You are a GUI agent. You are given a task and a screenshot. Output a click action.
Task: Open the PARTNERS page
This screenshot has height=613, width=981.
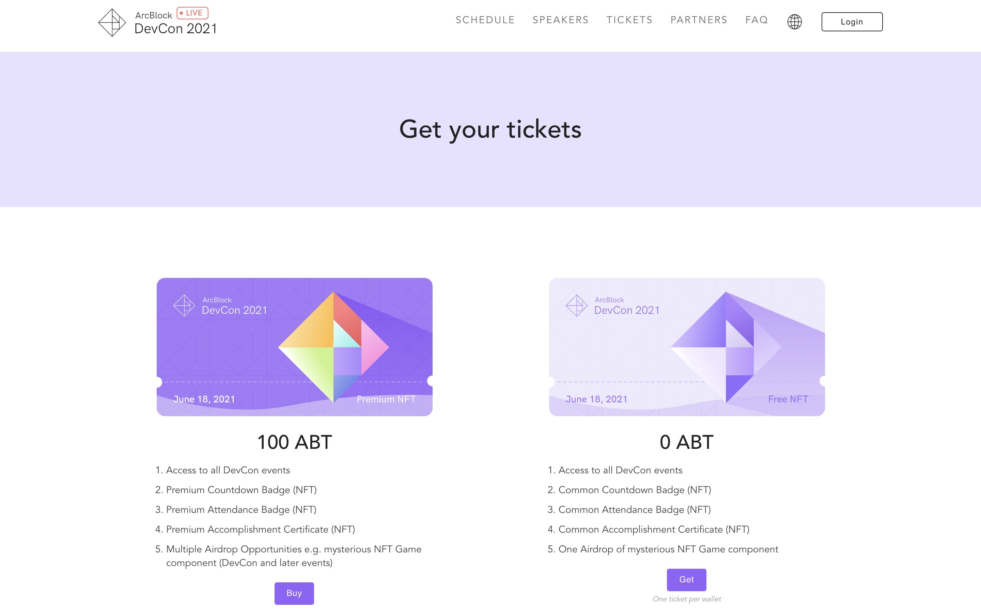tap(699, 20)
